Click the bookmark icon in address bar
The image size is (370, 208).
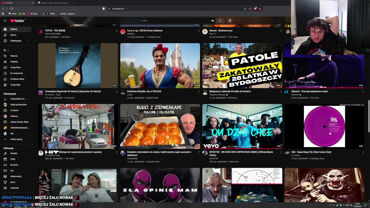click(103, 9)
